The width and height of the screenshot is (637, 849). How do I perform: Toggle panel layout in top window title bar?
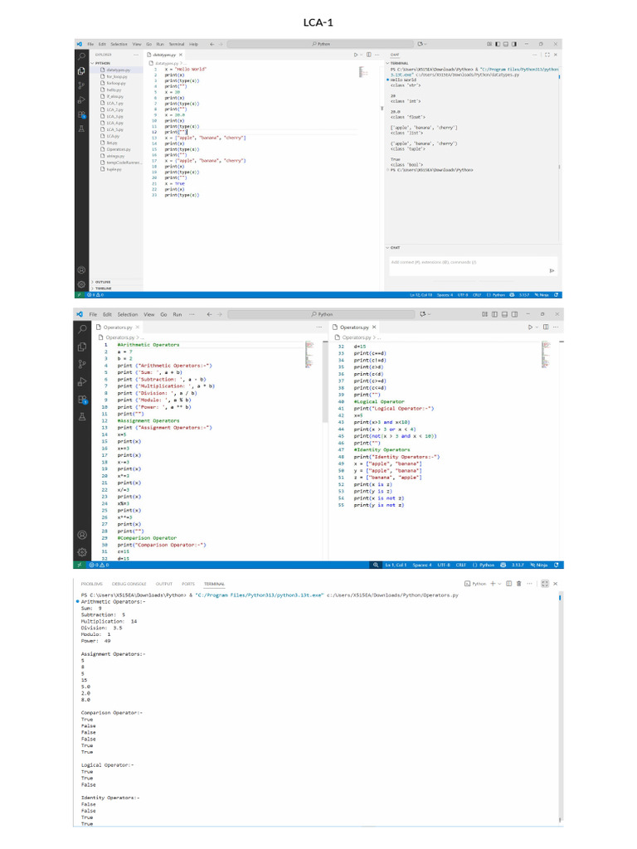click(x=505, y=44)
